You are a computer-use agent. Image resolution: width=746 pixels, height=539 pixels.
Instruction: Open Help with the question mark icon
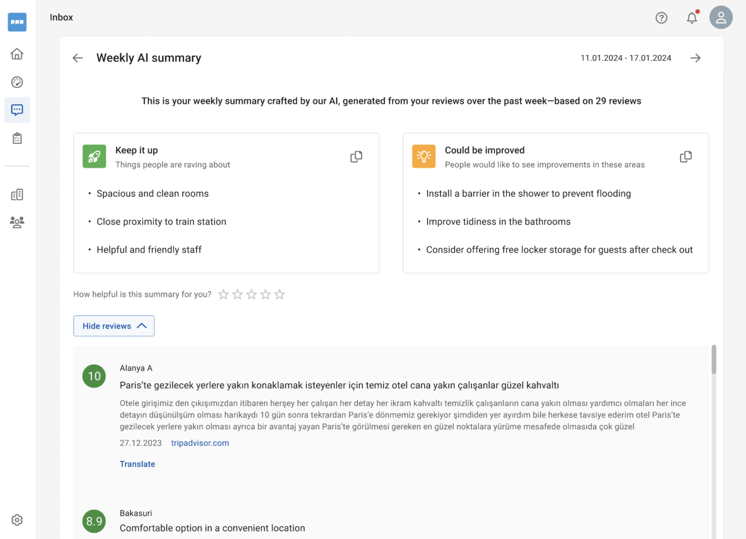(x=661, y=17)
